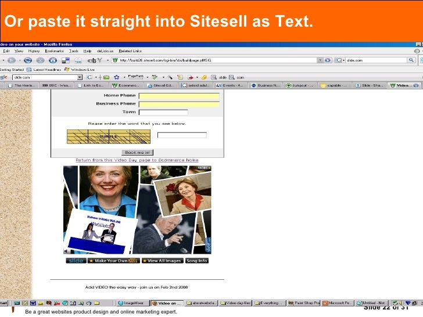The image size is (423, 317).
Task: Click the 'Book me in!' button
Action: [x=137, y=152]
